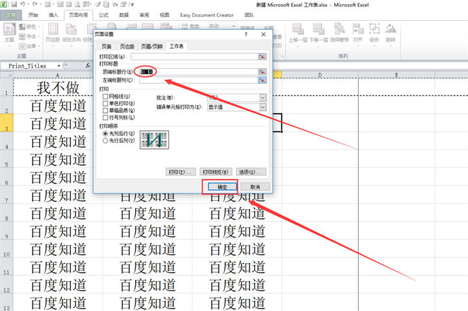The width and height of the screenshot is (468, 311).
Task: Select Over, then down (先行后列) radio
Action: (105, 141)
